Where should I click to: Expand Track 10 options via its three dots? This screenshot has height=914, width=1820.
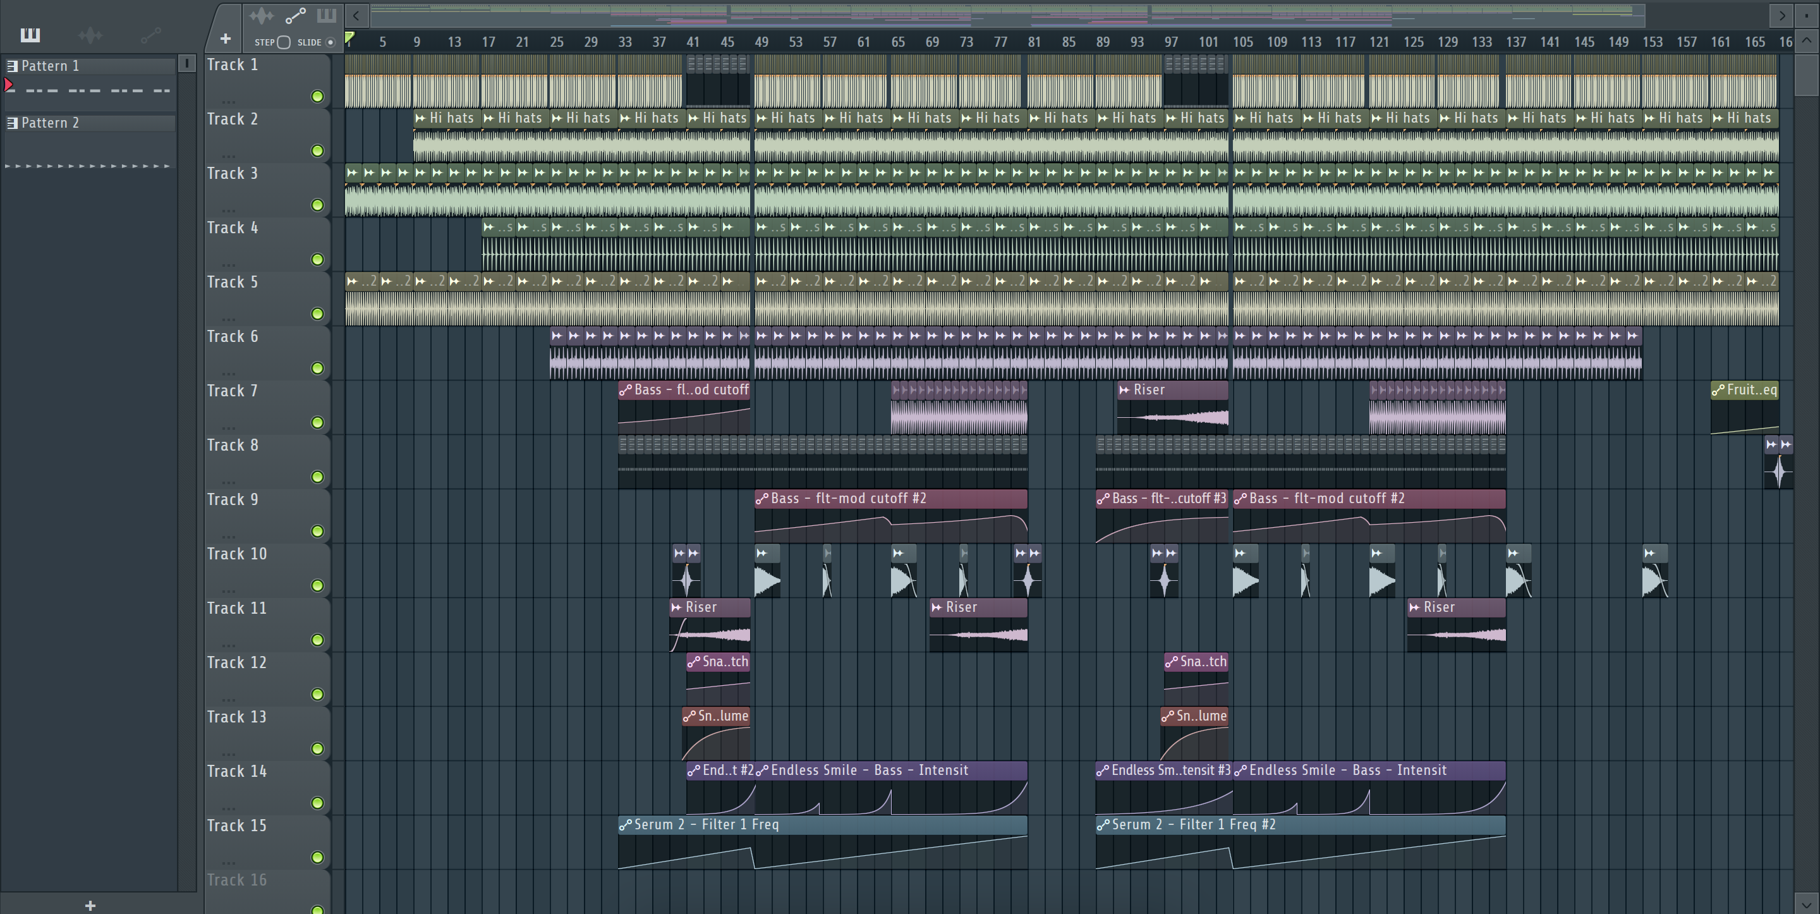[228, 591]
